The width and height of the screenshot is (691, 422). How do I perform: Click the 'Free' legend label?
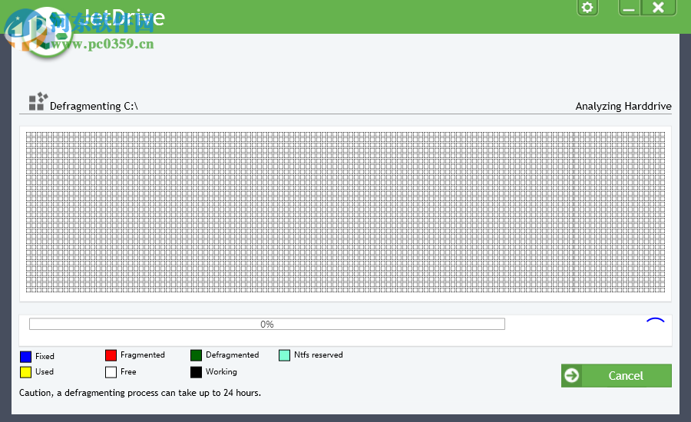tap(128, 371)
